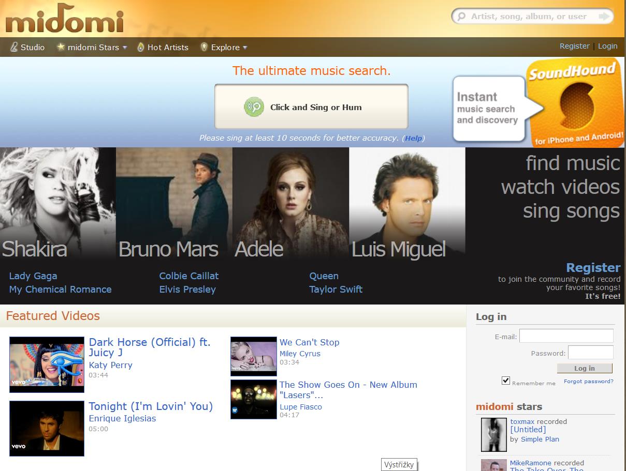The image size is (626, 471).
Task: Open Simple Plan artist link
Action: [540, 439]
